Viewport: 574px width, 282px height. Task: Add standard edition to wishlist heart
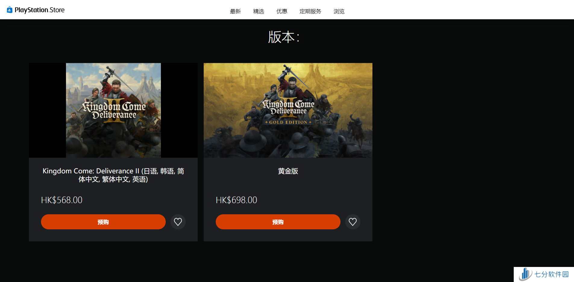click(178, 222)
